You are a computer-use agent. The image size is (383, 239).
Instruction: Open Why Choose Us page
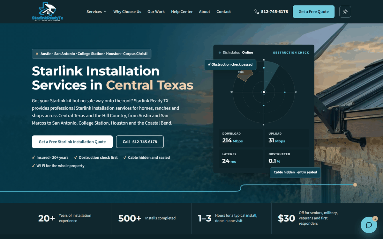pyautogui.click(x=127, y=11)
